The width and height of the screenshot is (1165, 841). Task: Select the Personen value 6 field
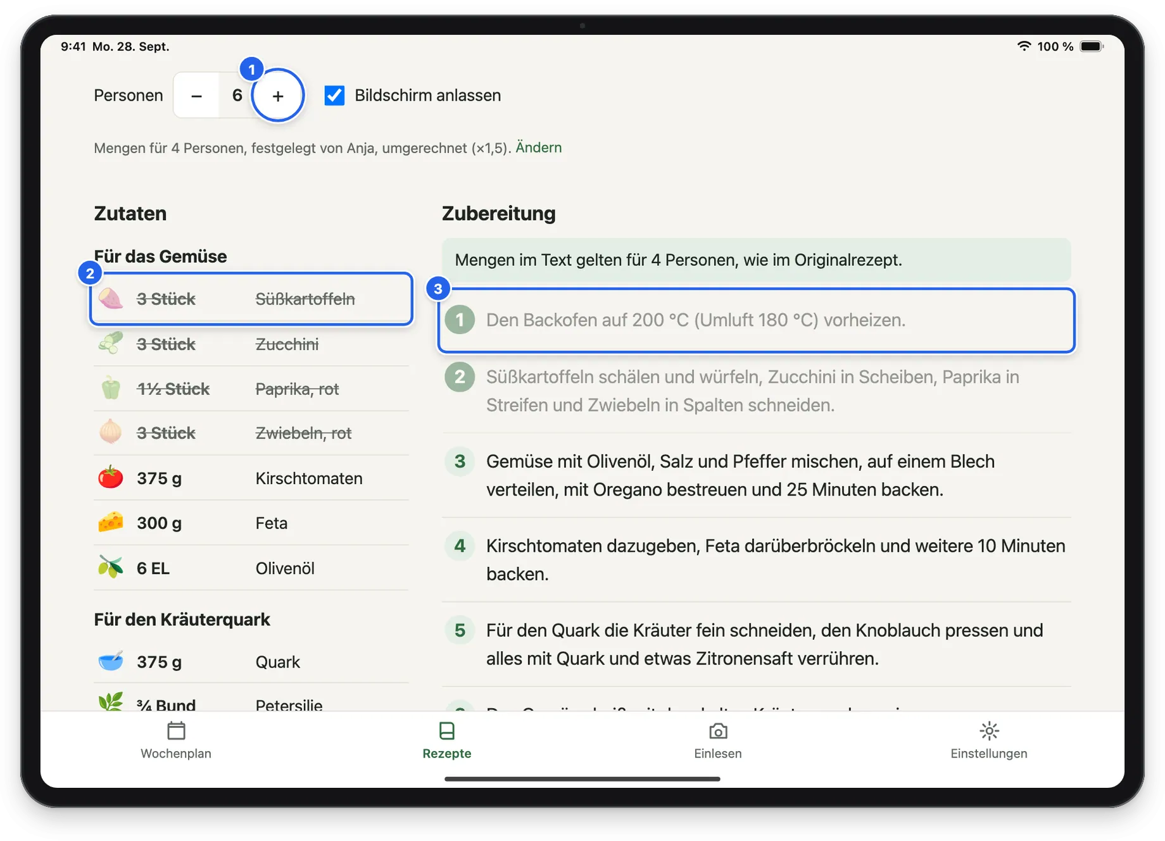point(237,96)
